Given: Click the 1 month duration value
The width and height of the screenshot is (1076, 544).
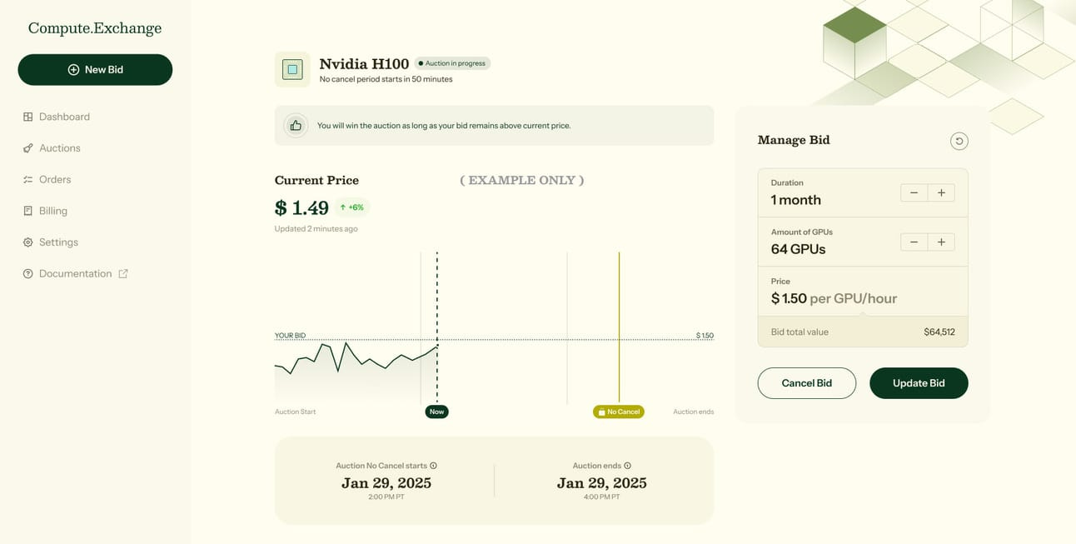Looking at the screenshot, I should click(x=796, y=200).
